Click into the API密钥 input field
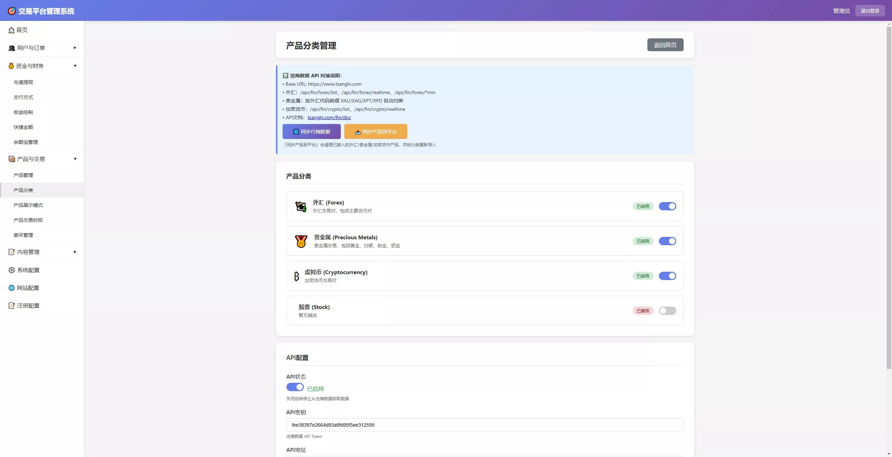The width and height of the screenshot is (892, 457). pyautogui.click(x=484, y=425)
